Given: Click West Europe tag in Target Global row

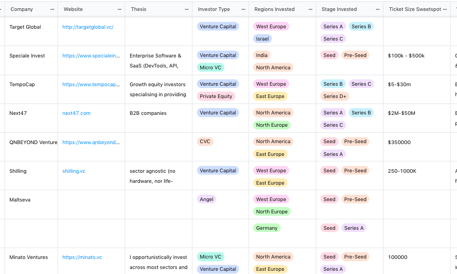Looking at the screenshot, I should pos(271,26).
